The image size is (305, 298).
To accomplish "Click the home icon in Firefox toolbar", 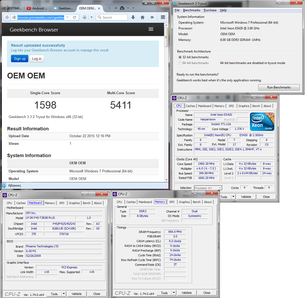I will click(143, 17).
